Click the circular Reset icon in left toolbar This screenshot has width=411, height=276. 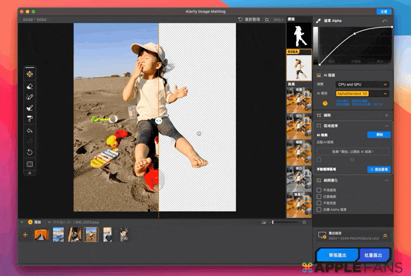pyautogui.click(x=30, y=152)
